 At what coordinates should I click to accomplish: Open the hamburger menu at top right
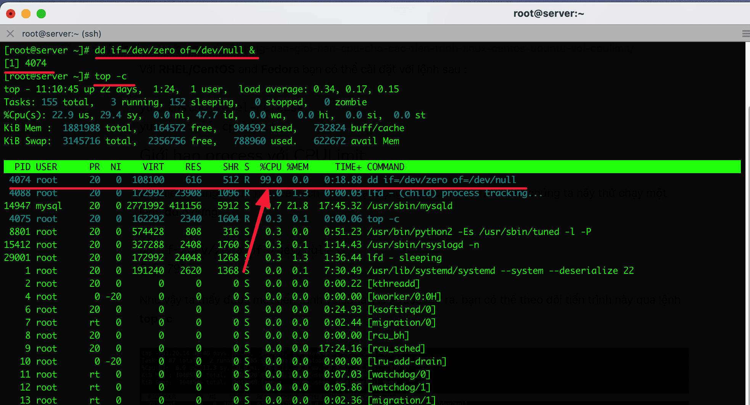(744, 34)
